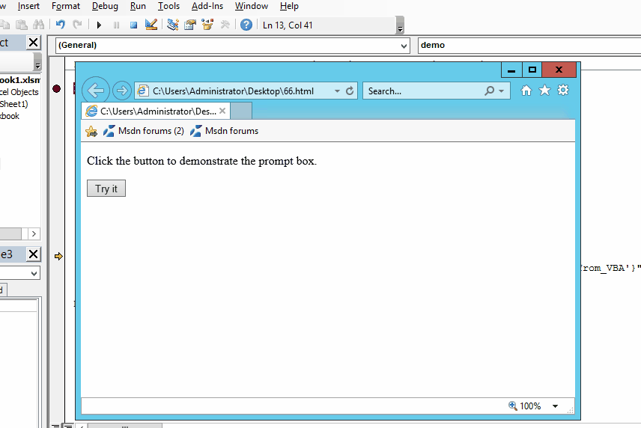641x428 pixels.
Task: Open the IE zoom level dropdown arrow
Action: pyautogui.click(x=555, y=406)
